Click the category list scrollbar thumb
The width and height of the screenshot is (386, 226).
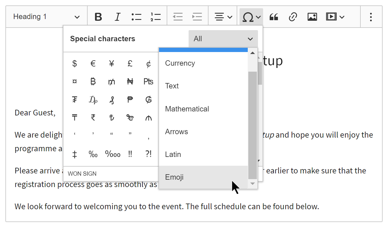[x=253, y=125]
